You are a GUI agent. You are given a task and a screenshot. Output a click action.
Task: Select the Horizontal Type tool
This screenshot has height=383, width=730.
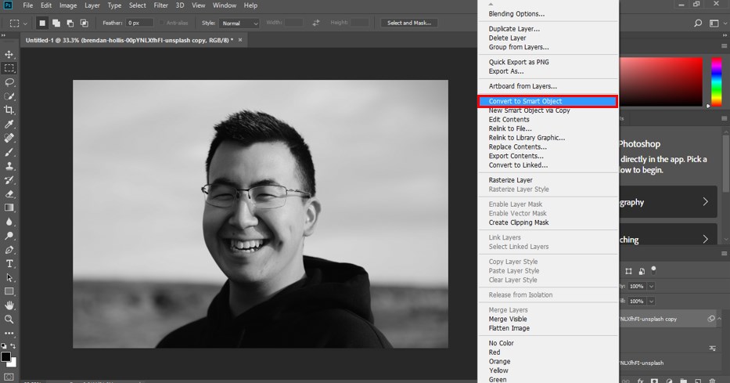9,264
